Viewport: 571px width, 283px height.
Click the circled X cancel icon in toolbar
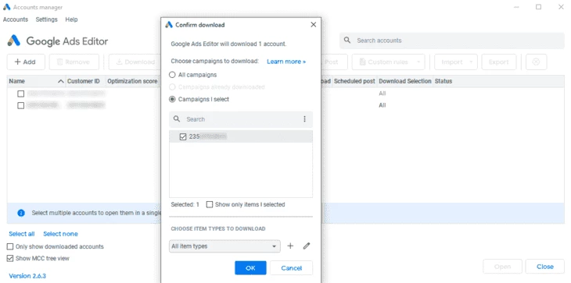click(x=536, y=62)
